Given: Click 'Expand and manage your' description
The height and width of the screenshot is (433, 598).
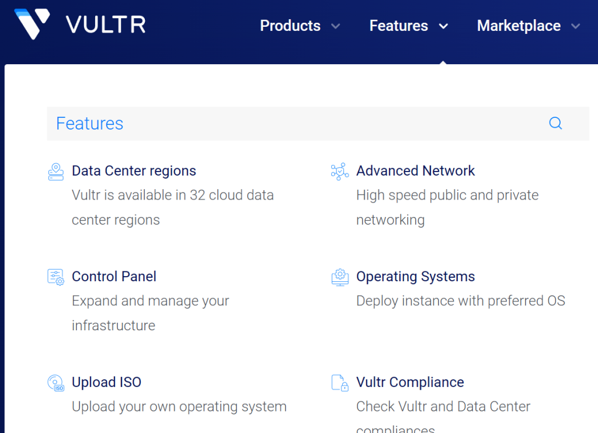Looking at the screenshot, I should [x=150, y=301].
